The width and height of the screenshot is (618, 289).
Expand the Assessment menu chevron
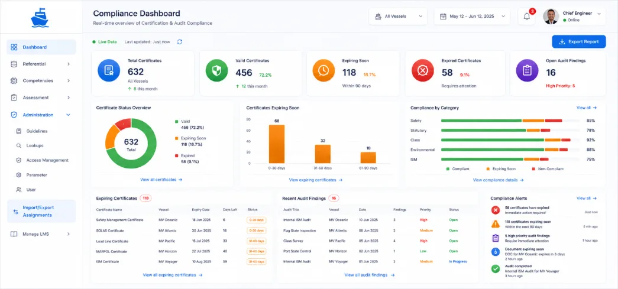pos(68,98)
